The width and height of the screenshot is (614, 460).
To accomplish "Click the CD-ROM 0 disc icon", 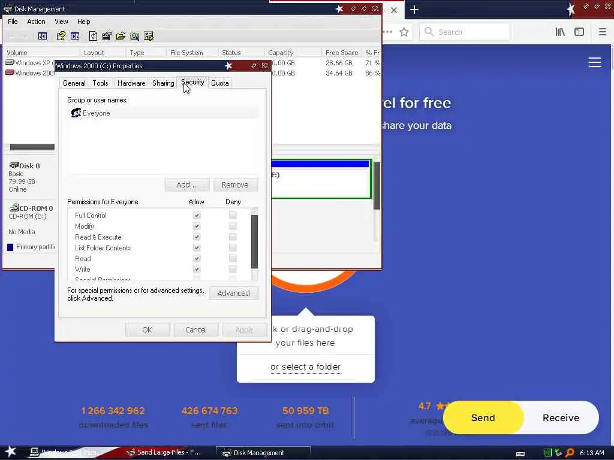I will 14,208.
